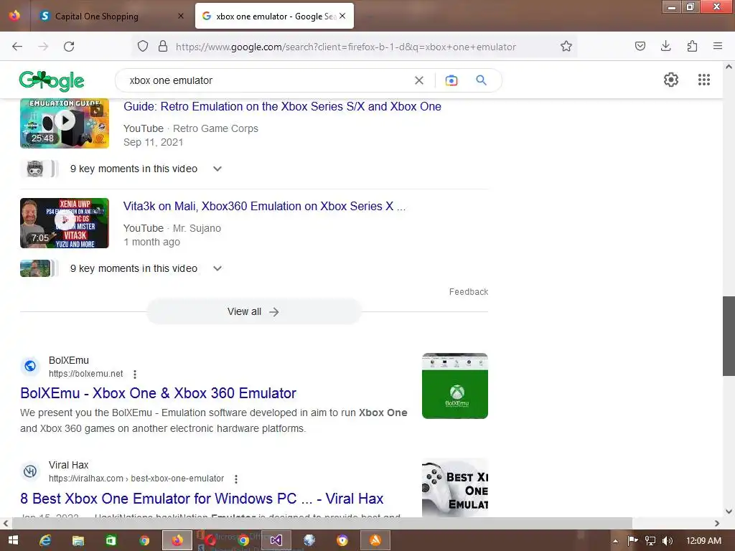
Task: Switch to Firefox taskbar button
Action: point(177,540)
